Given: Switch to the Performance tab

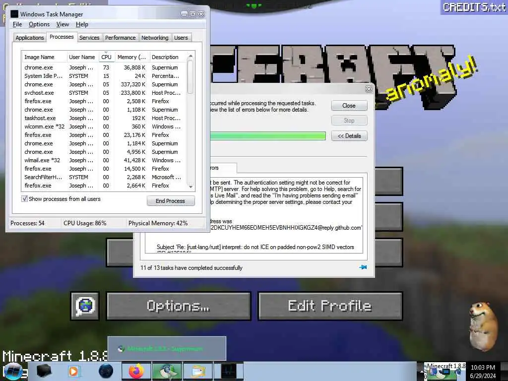Looking at the screenshot, I should [x=120, y=38].
